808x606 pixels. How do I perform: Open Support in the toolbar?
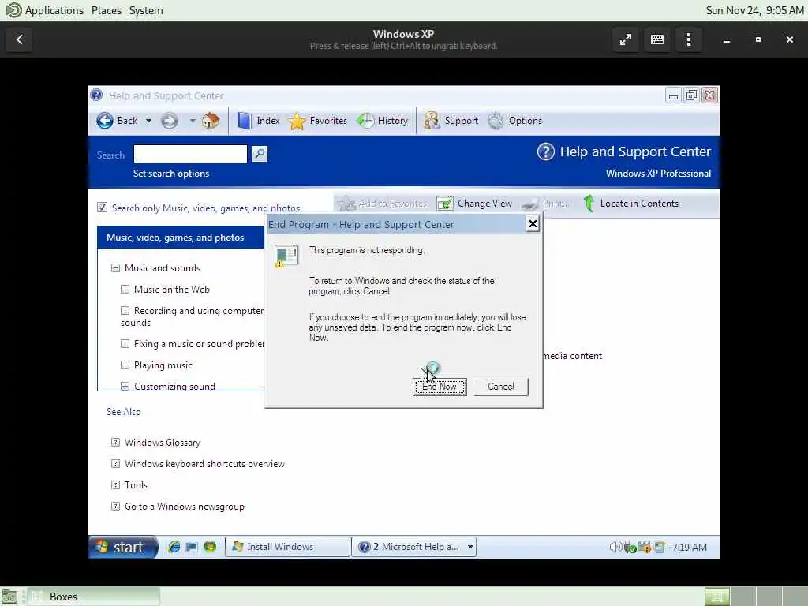[x=451, y=121]
